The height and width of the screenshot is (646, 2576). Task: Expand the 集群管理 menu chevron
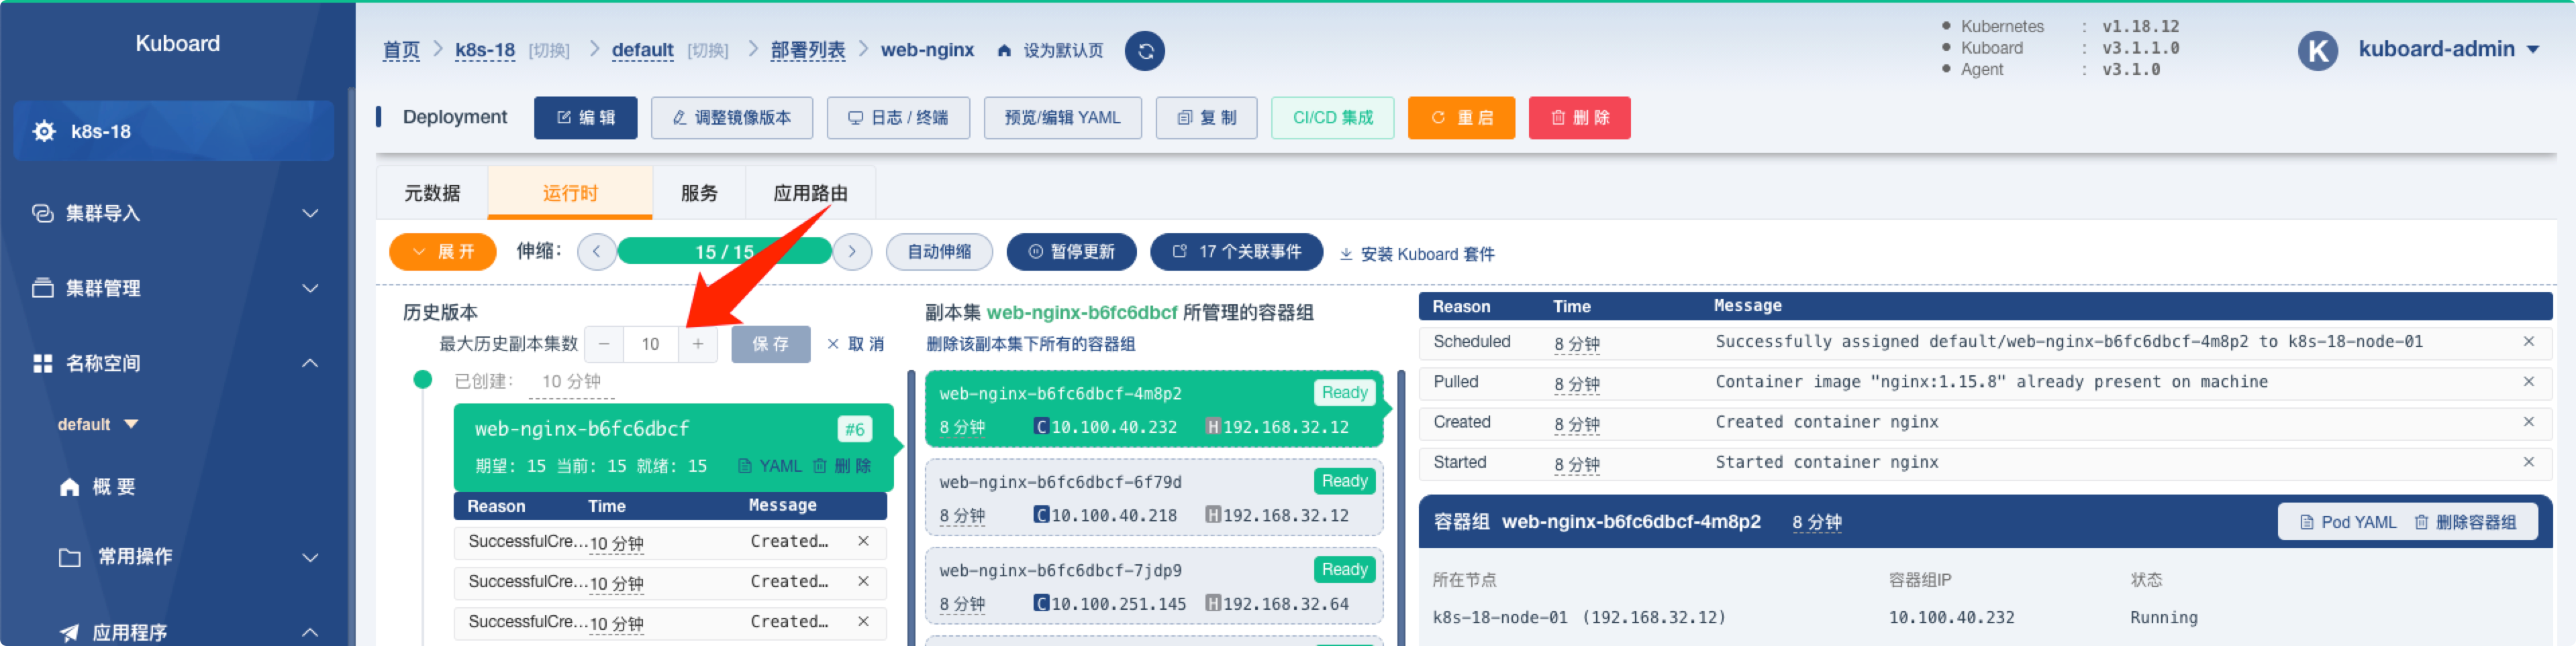[310, 287]
